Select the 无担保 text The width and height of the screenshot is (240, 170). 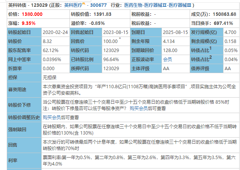click(50, 78)
